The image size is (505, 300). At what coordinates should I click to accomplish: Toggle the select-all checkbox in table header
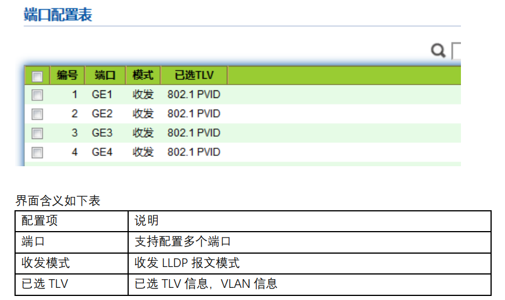click(37, 76)
